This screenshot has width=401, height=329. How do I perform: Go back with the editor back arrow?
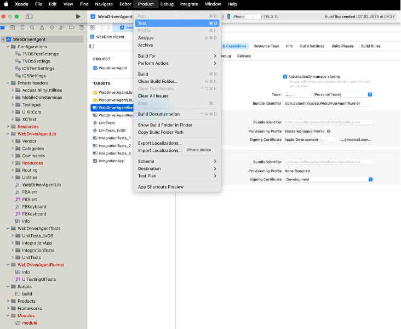click(x=102, y=27)
